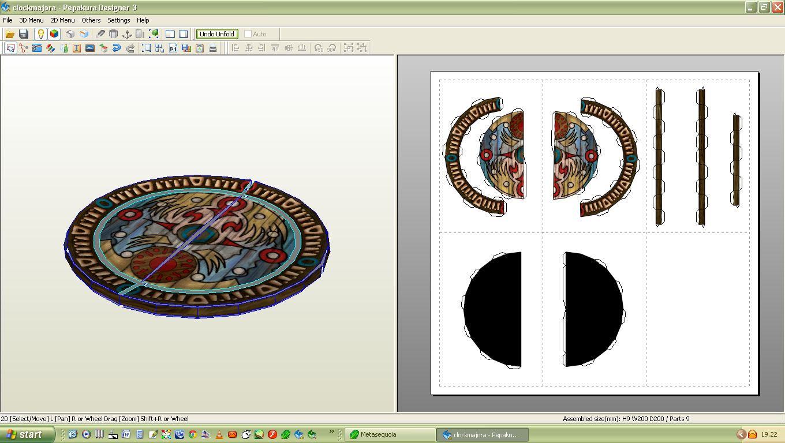The width and height of the screenshot is (785, 443).
Task: Select the join/disjoin edge nodes tool
Action: [x=24, y=48]
